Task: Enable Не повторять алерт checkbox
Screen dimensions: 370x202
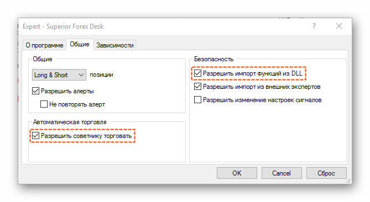Action: pos(44,104)
